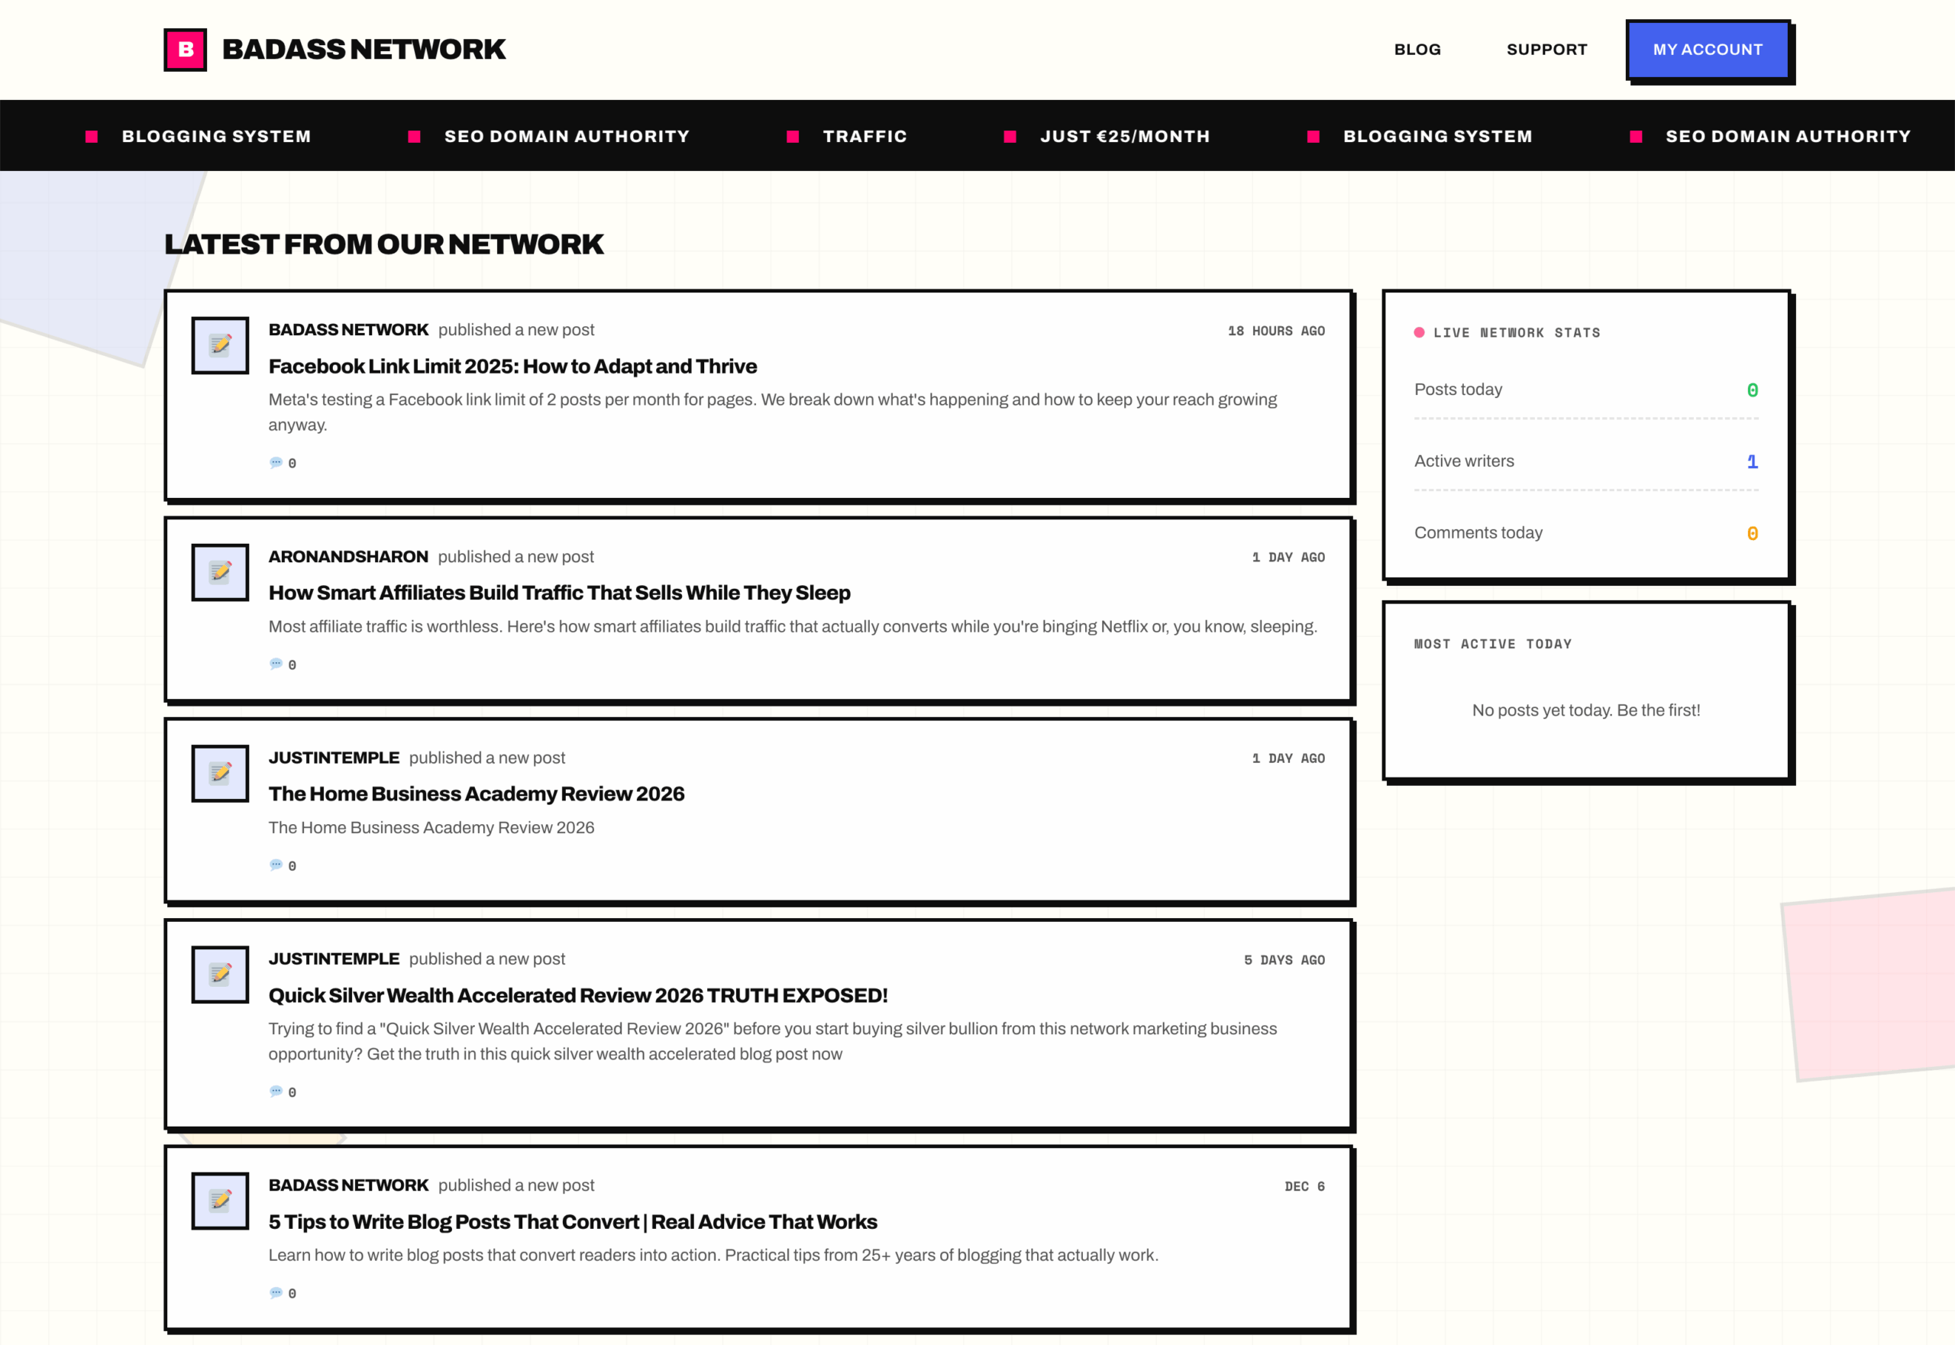Click the live indicator dot beside Live Network Stats
Viewport: 1955px width, 1345px height.
(1419, 332)
